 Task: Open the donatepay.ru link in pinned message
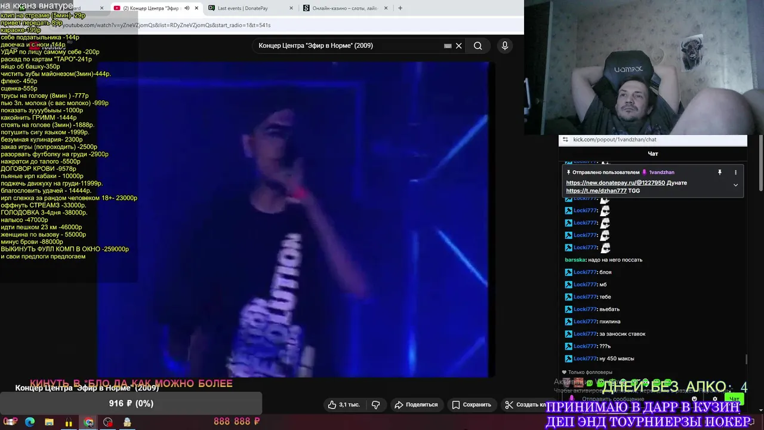click(x=615, y=183)
